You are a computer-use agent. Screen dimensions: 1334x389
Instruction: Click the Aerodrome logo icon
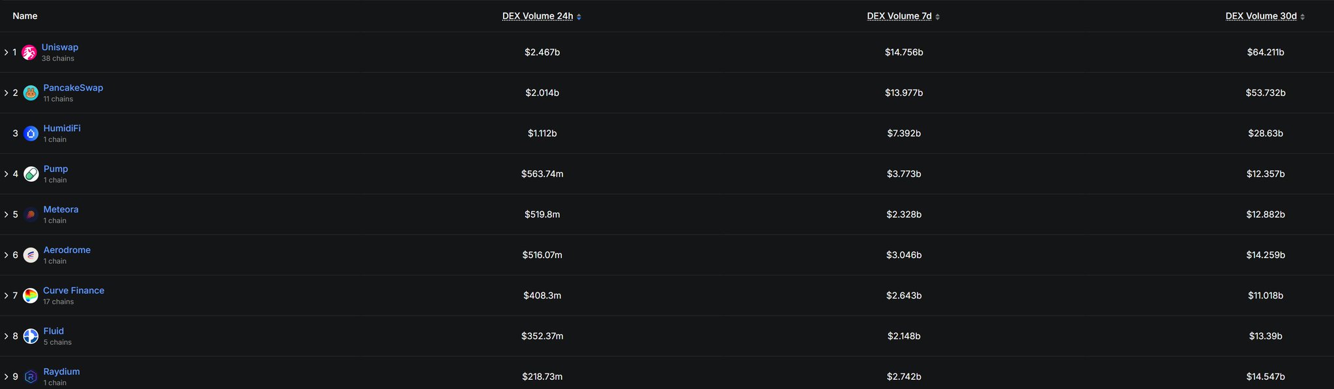click(x=31, y=255)
